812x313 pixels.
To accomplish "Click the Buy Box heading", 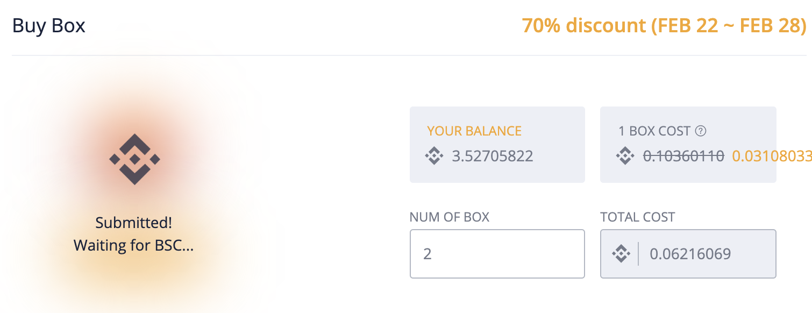I will 49,25.
